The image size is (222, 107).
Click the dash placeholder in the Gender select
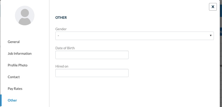[58, 35]
